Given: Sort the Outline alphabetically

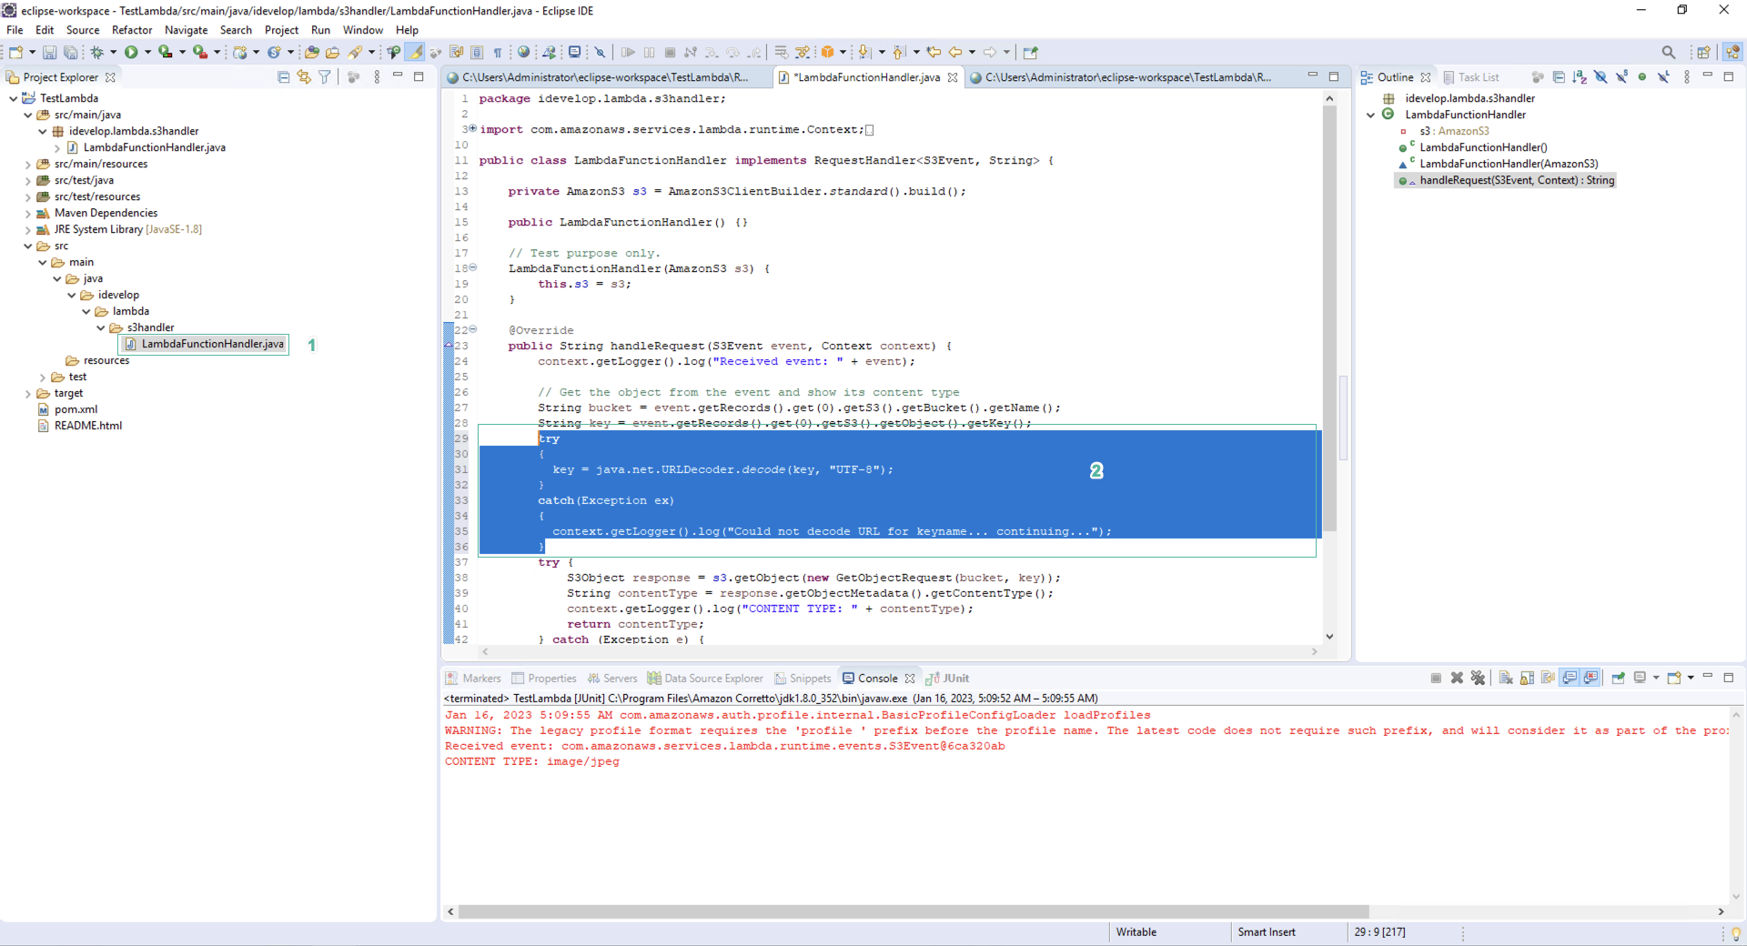Looking at the screenshot, I should (x=1580, y=77).
